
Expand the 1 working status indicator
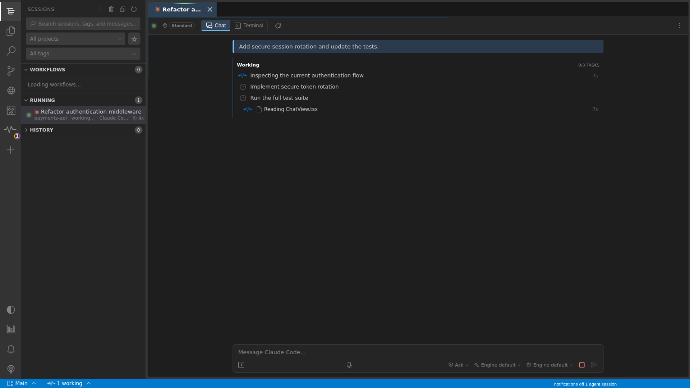[x=69, y=383]
